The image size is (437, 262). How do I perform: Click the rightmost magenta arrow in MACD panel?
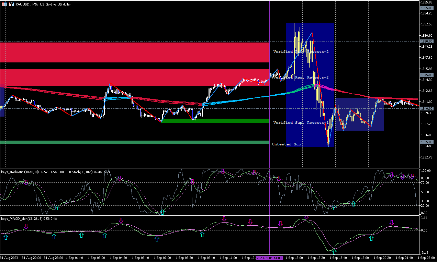pyautogui.click(x=392, y=223)
